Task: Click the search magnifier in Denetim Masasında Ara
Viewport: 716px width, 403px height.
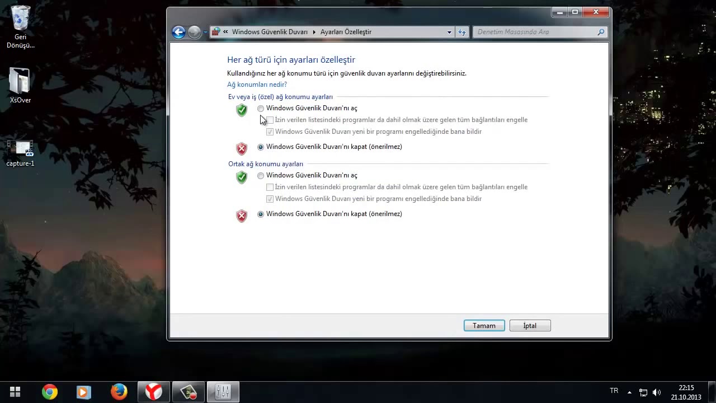Action: (x=601, y=32)
